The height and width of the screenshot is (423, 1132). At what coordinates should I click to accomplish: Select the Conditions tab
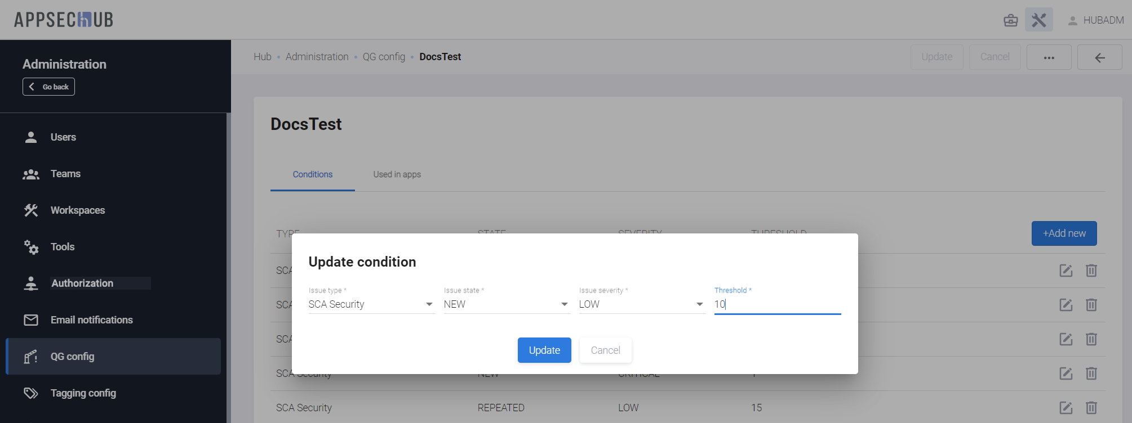313,174
